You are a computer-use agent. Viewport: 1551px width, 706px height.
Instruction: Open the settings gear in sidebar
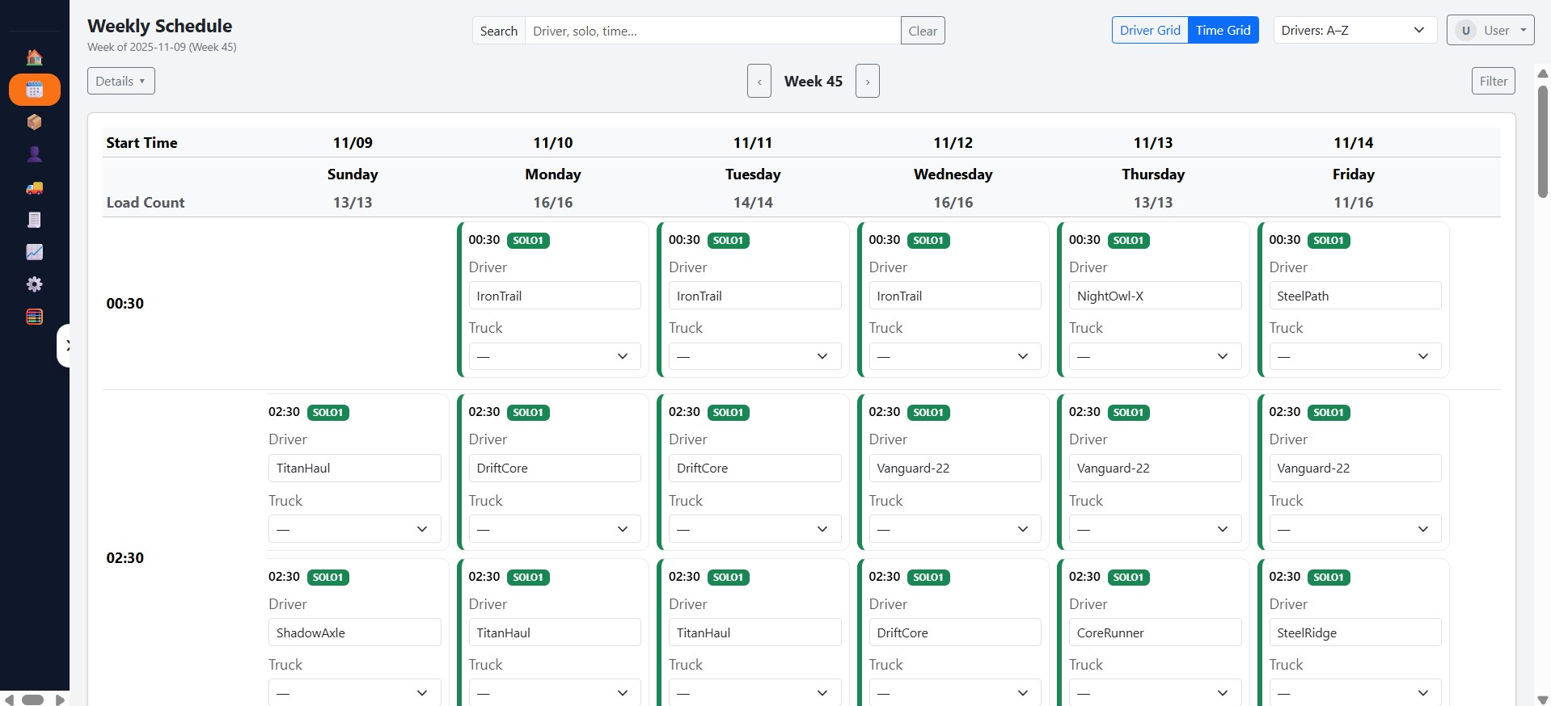click(x=34, y=284)
